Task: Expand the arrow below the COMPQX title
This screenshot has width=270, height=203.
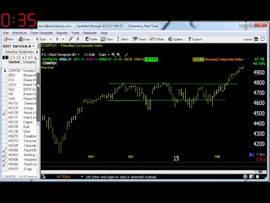Action: coord(43,50)
